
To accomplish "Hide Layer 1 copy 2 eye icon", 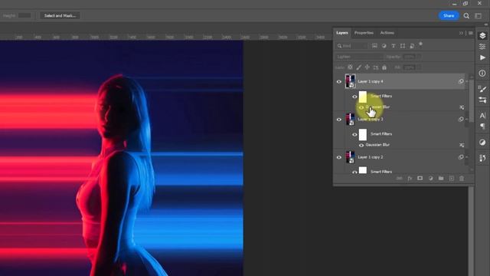I will pos(339,157).
